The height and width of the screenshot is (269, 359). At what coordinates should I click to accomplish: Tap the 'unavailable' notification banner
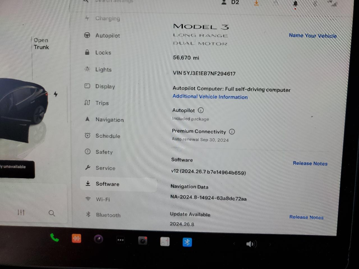(x=17, y=169)
